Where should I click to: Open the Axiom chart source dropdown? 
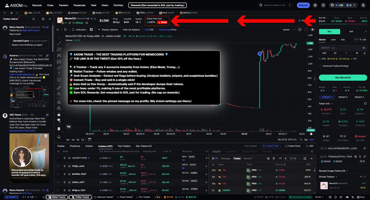click(288, 30)
